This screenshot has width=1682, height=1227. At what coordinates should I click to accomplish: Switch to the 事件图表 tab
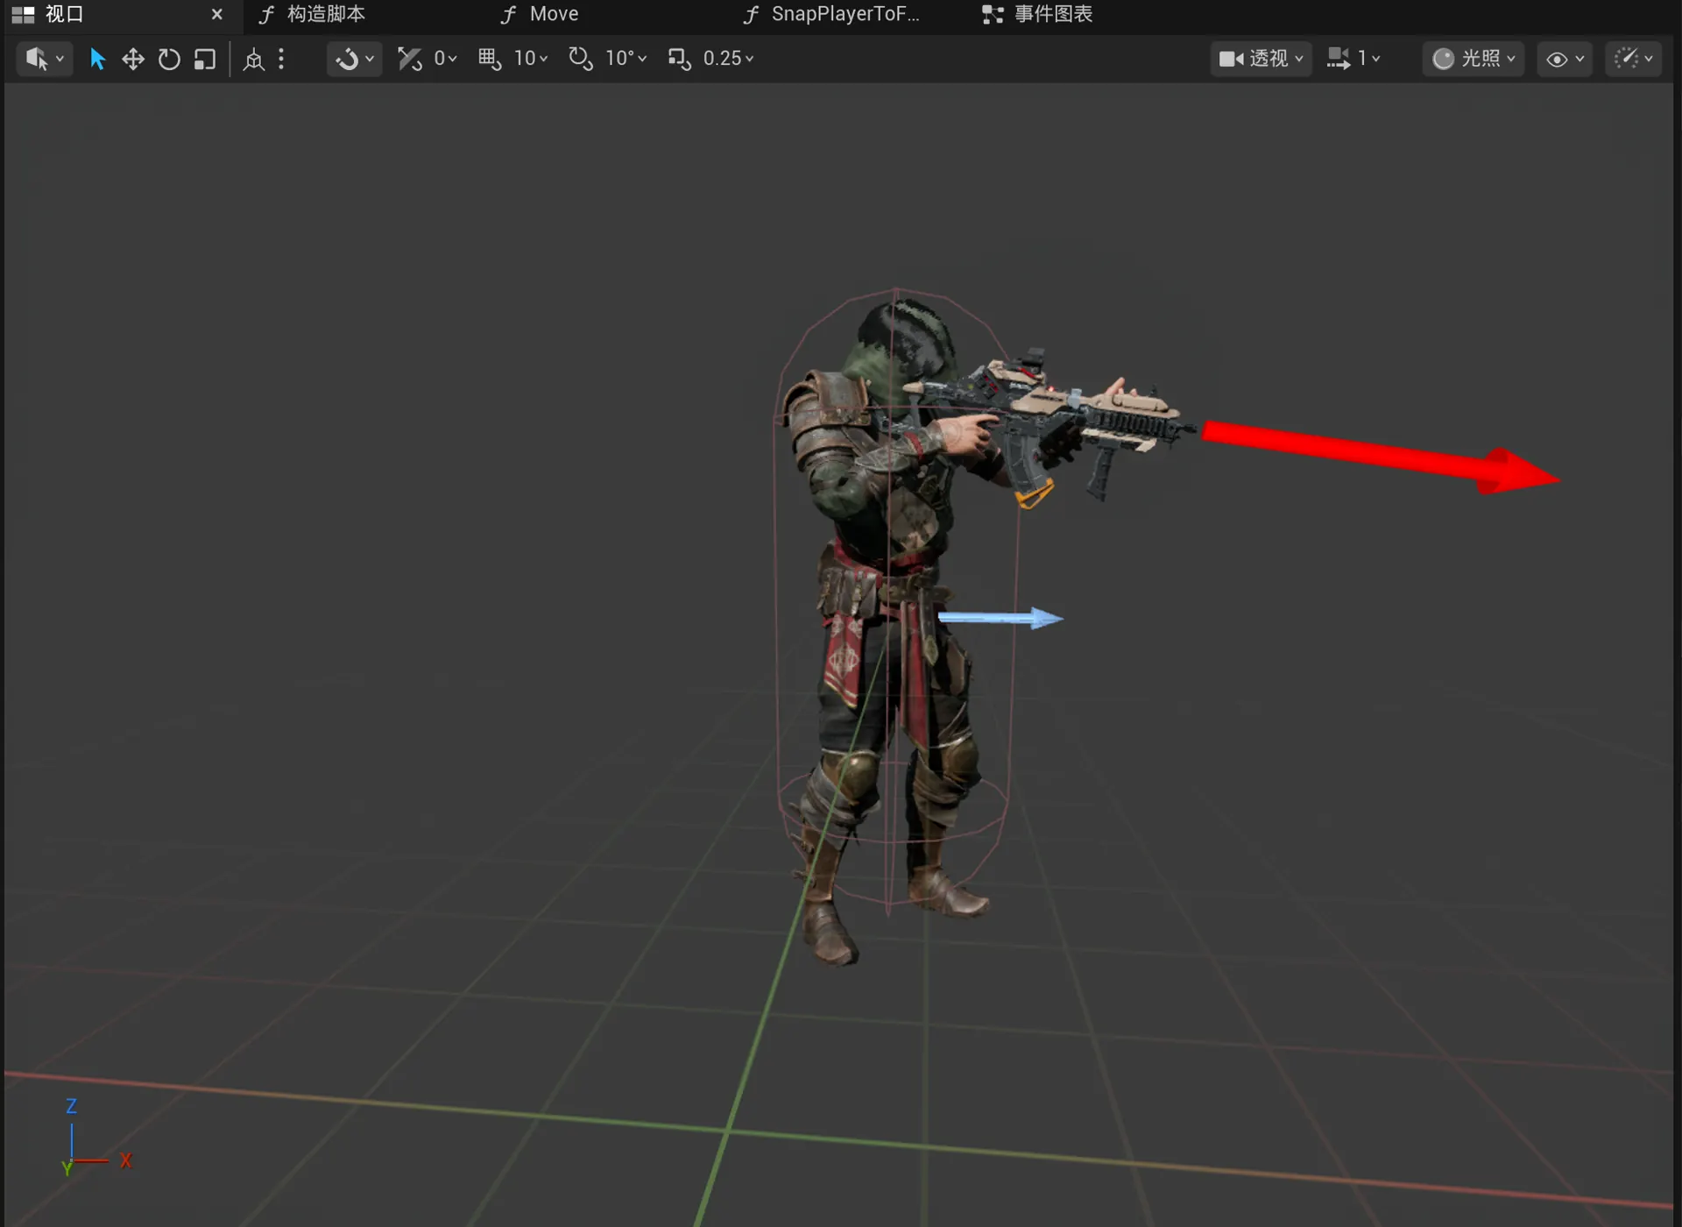(1037, 14)
